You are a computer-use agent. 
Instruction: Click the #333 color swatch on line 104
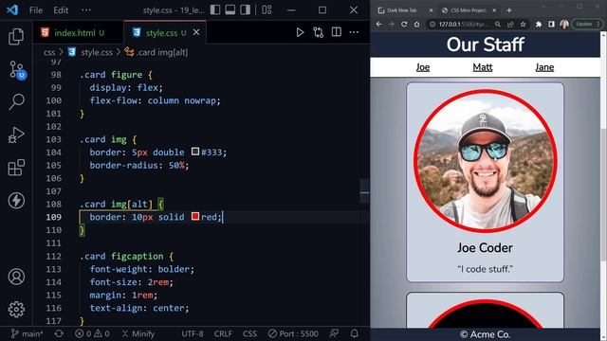pos(195,152)
